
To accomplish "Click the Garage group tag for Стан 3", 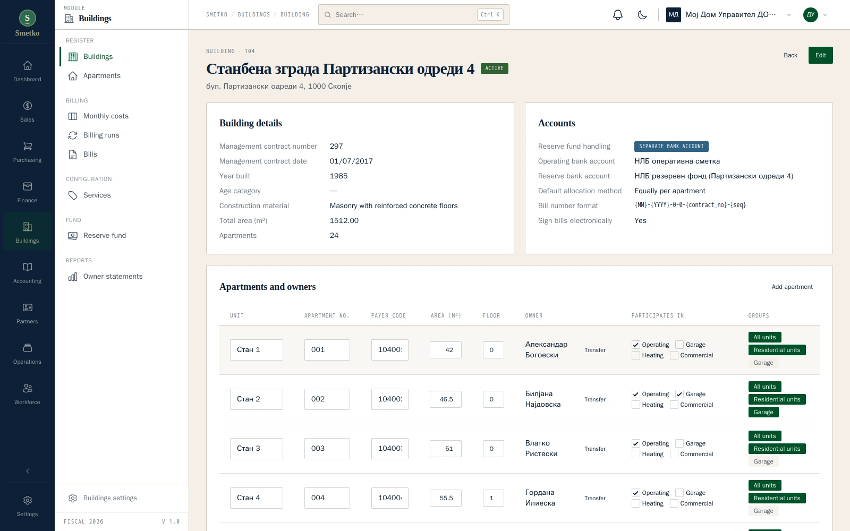I will [x=763, y=461].
